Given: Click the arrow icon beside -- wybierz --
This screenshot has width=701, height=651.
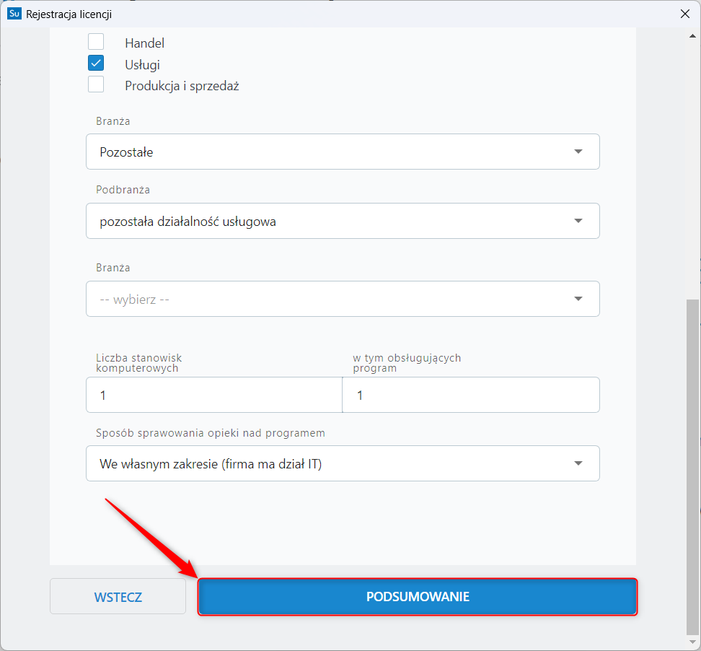Looking at the screenshot, I should tap(578, 299).
